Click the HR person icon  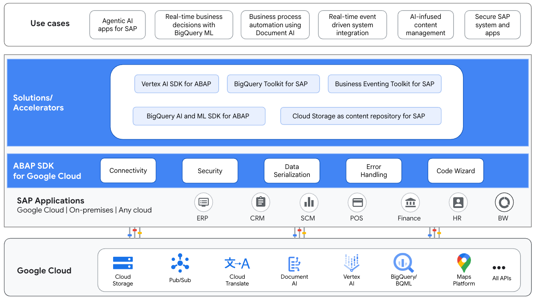[x=458, y=202]
